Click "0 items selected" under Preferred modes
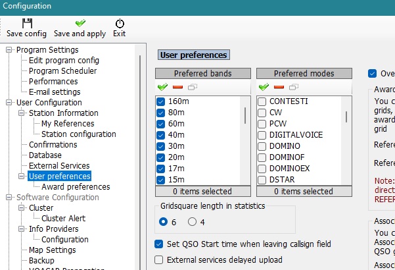 304,191
